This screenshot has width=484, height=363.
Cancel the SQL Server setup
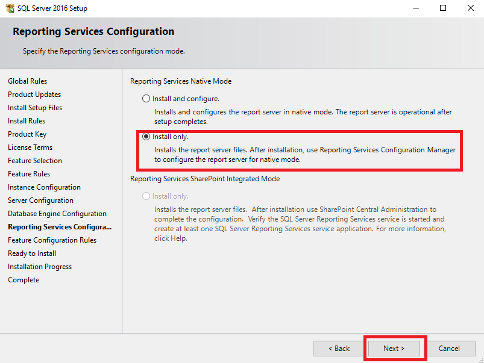pyautogui.click(x=449, y=348)
